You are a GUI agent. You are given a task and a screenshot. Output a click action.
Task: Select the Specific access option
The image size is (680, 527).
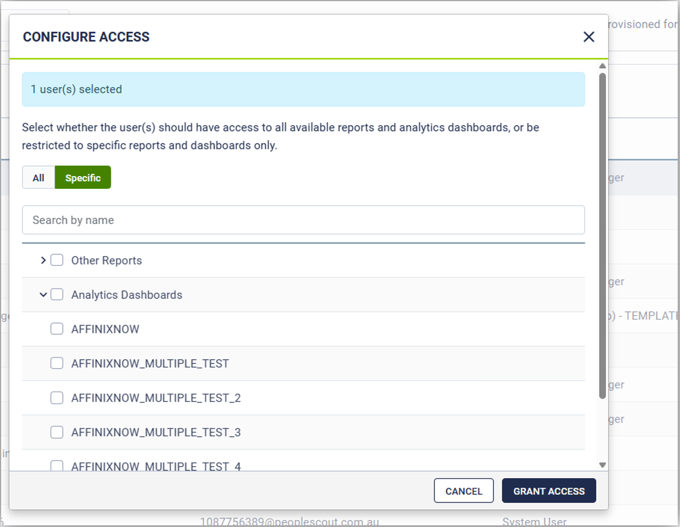83,178
